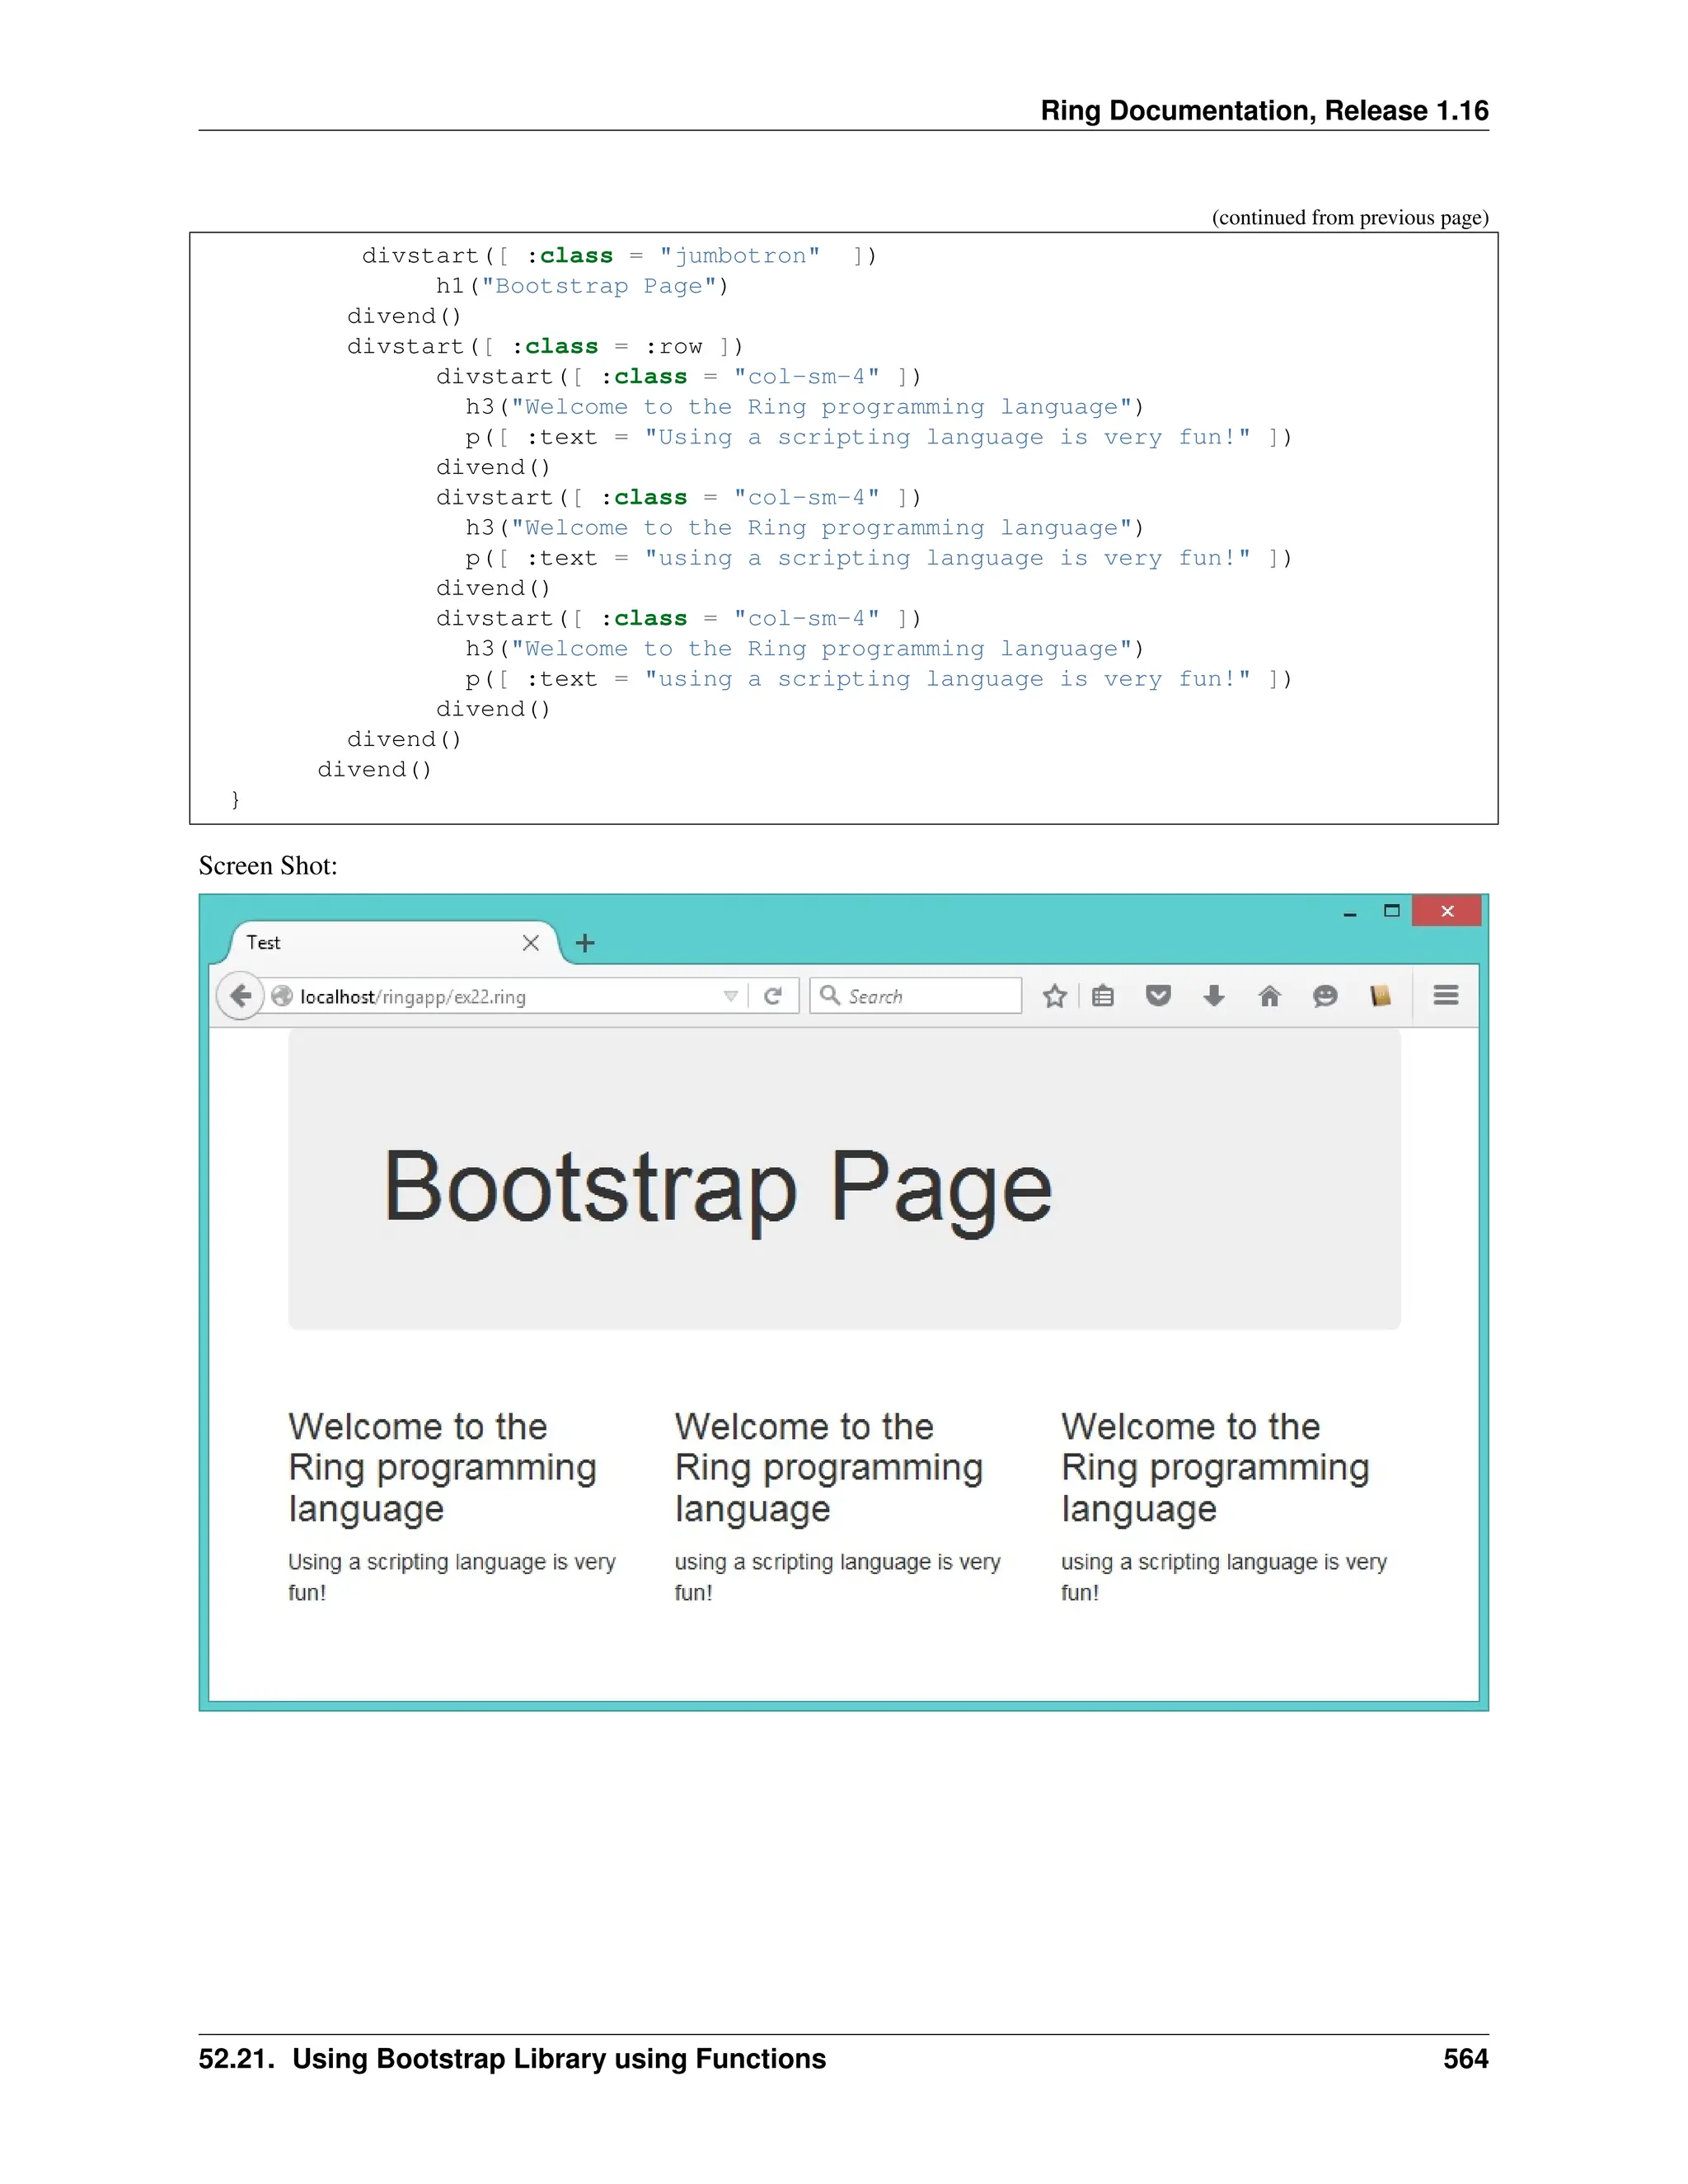Reload the page with refresh icon
Viewport: 1688px width, 2184px height.
(773, 996)
